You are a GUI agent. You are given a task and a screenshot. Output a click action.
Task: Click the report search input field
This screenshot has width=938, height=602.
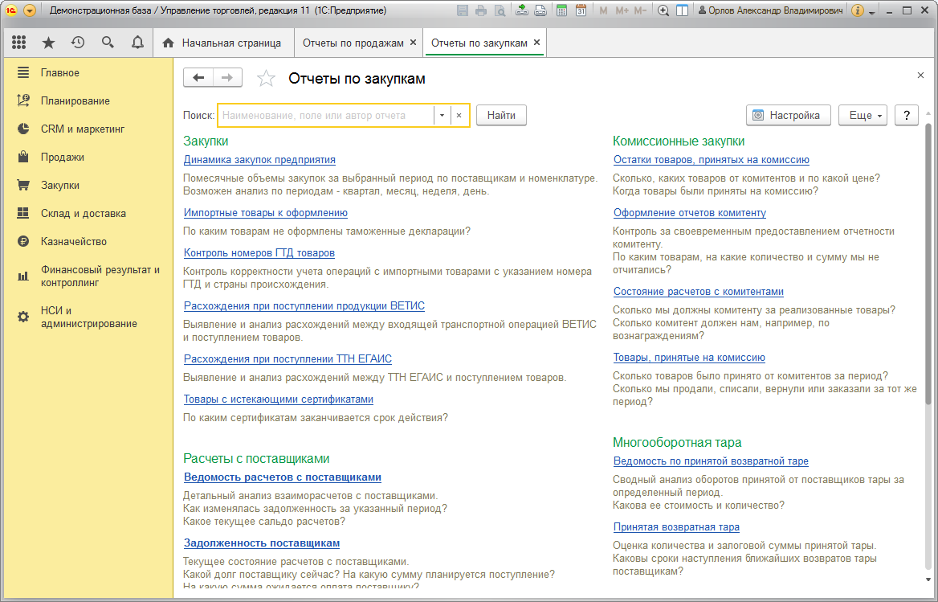327,116
